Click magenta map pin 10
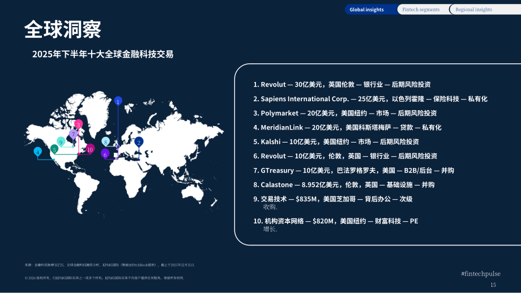The width and height of the screenshot is (521, 293). click(x=90, y=149)
